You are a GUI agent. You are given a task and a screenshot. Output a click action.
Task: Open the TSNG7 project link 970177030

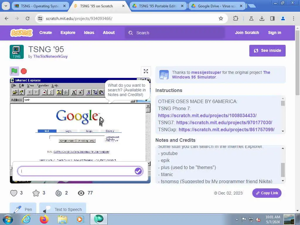[224, 122]
